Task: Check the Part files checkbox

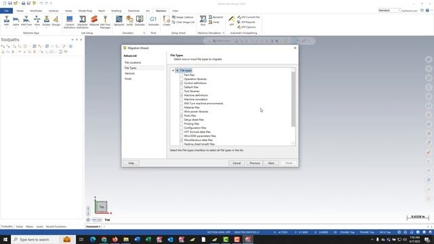Action: coord(181,75)
